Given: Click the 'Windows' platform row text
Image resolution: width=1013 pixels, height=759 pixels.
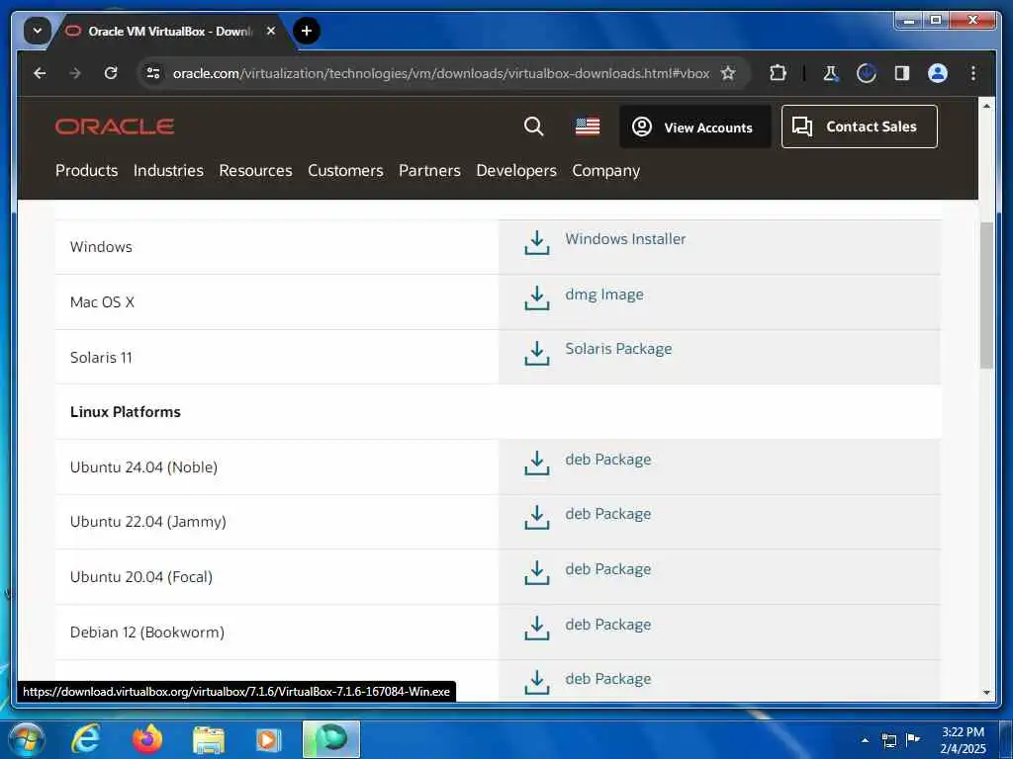Looking at the screenshot, I should (101, 246).
